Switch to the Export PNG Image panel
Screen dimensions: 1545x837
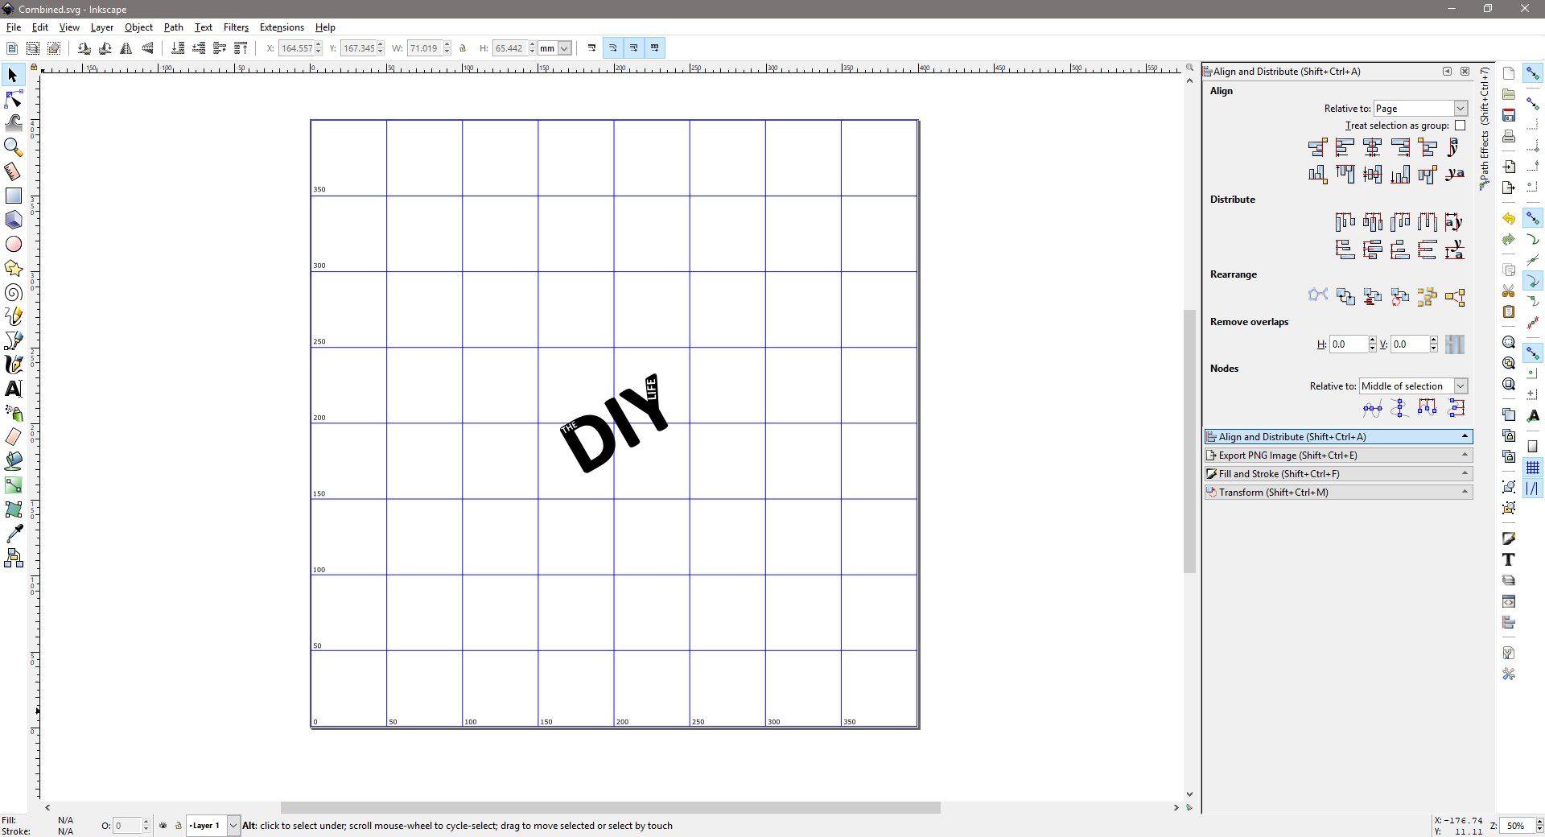tap(1337, 456)
